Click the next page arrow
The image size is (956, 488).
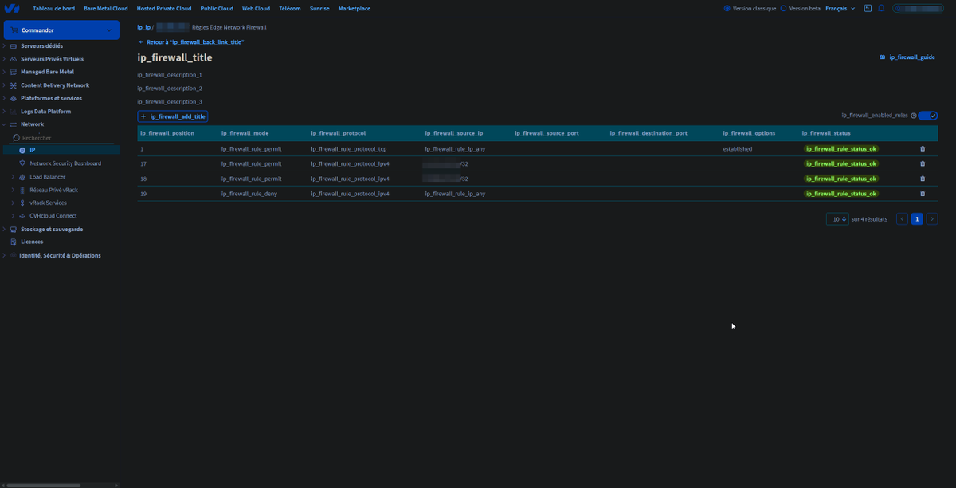point(932,218)
